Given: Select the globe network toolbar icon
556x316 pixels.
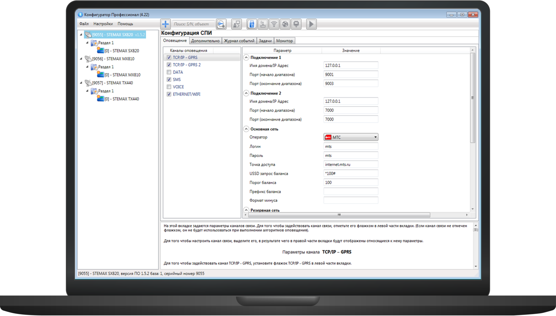Looking at the screenshot, I should point(285,24).
